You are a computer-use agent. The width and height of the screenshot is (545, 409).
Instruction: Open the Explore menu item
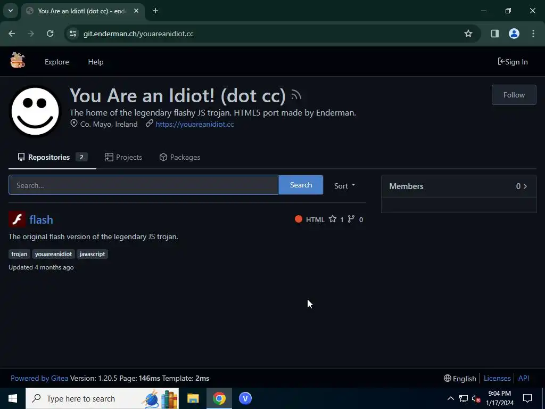56,62
